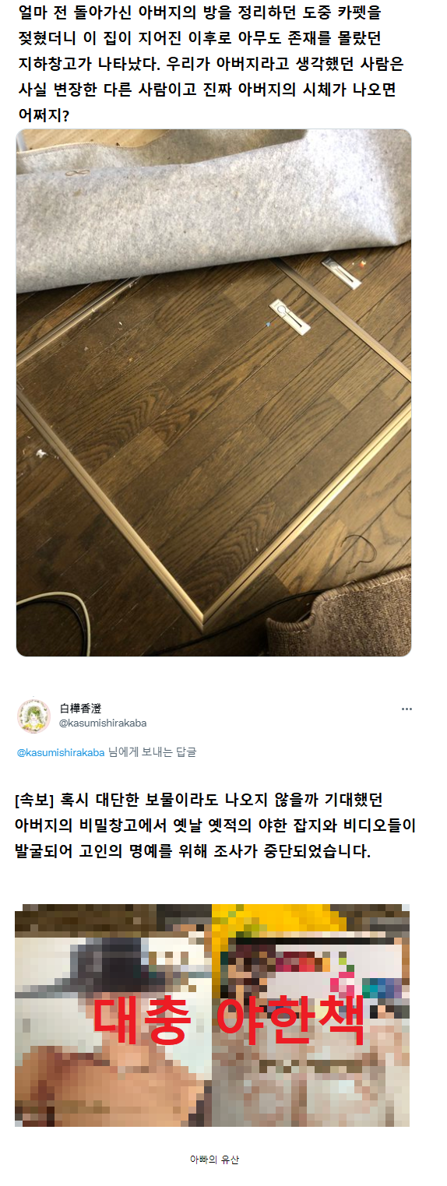This screenshot has width=447, height=1186.
Task: Click the farther metal latch near carpet
Action: click(x=341, y=273)
